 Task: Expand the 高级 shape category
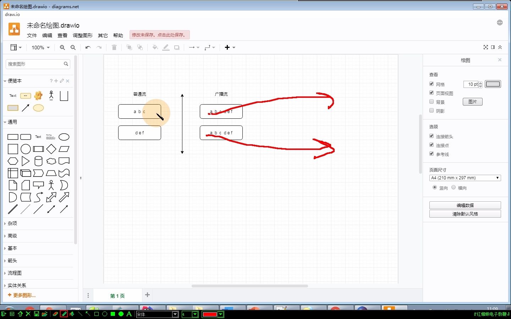click(12, 236)
